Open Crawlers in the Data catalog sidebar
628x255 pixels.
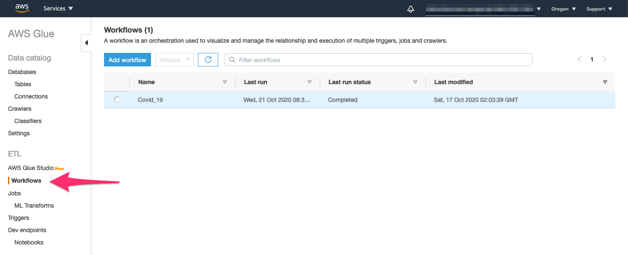(19, 109)
